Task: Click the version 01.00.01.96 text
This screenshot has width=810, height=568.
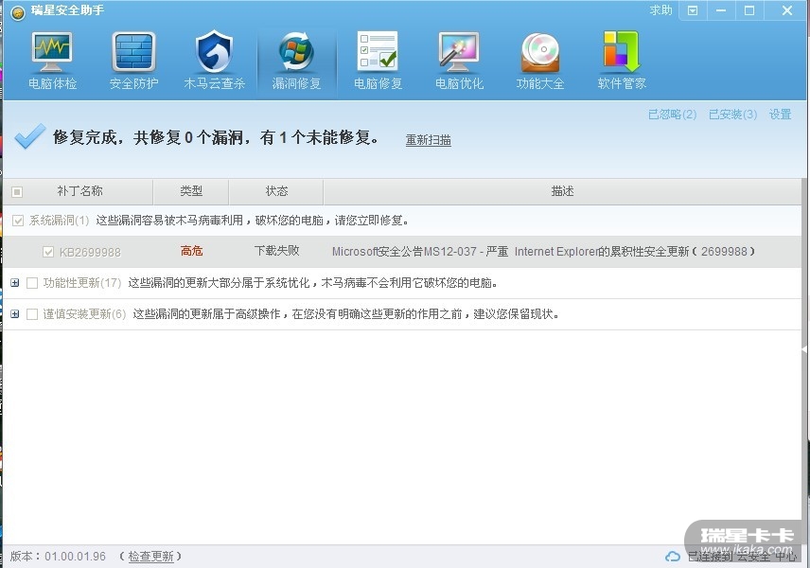Action: [x=75, y=556]
